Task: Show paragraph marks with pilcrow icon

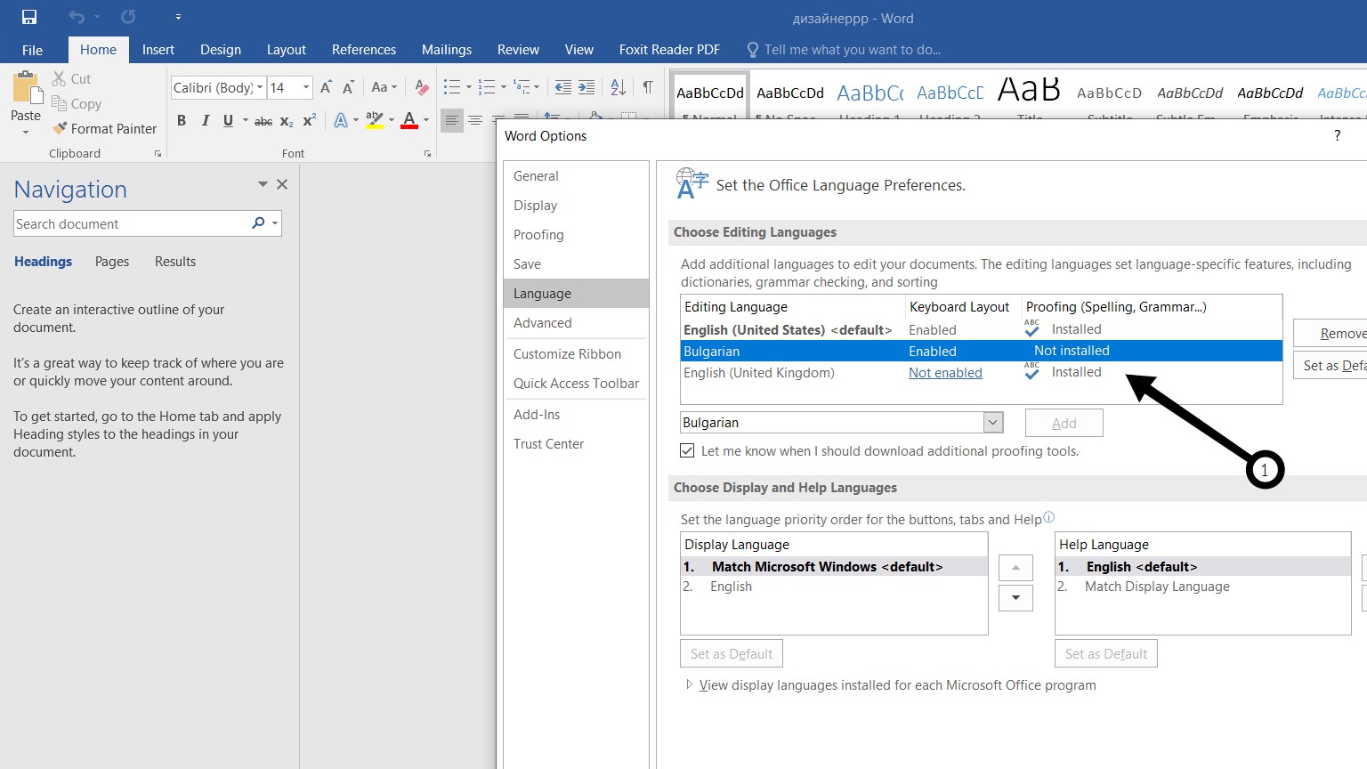Action: pos(648,87)
